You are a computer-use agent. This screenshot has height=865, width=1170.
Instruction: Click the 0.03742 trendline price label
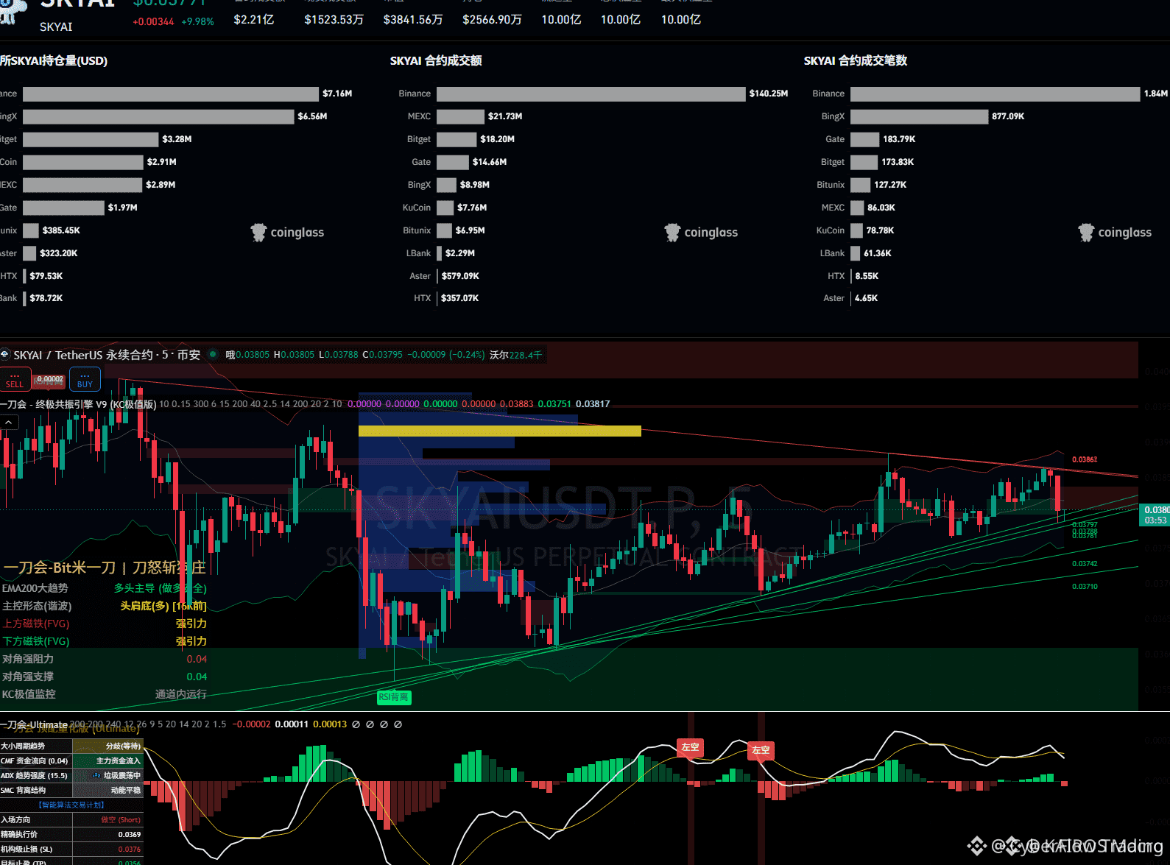tap(1085, 564)
